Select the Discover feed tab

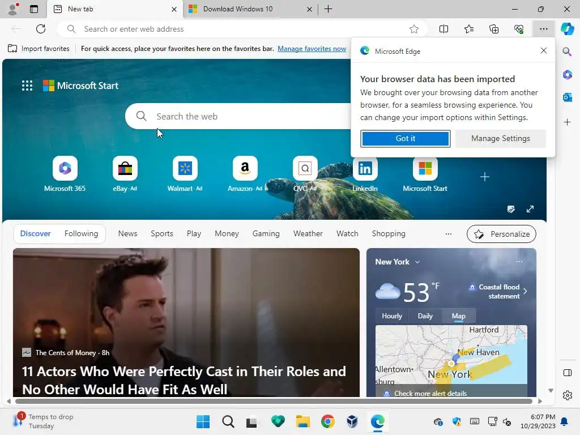click(x=36, y=233)
